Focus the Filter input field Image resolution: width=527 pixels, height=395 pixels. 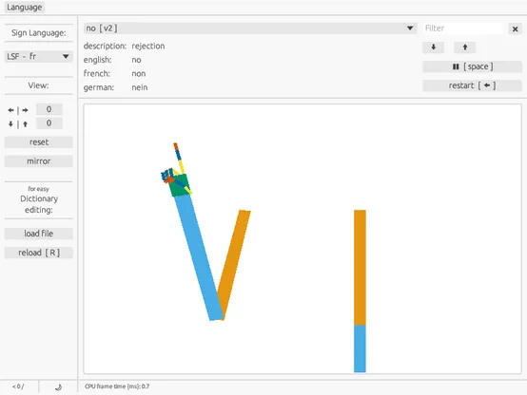point(463,28)
